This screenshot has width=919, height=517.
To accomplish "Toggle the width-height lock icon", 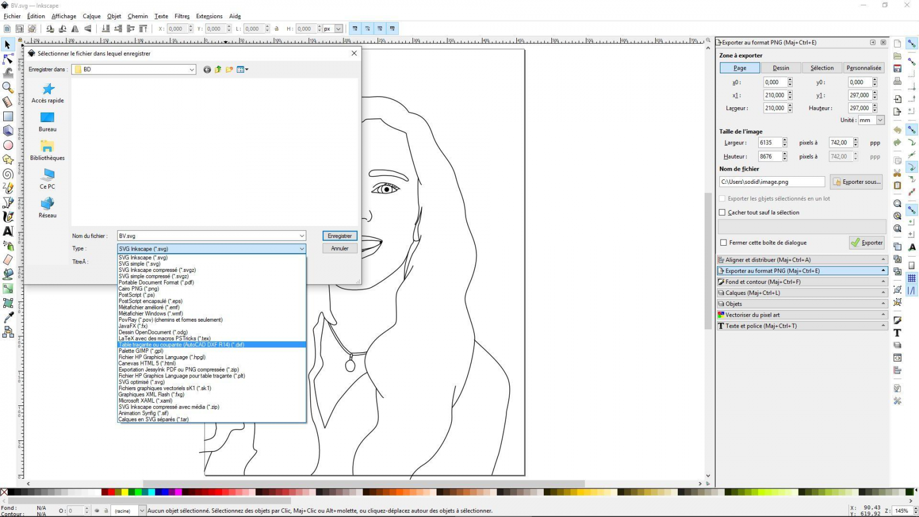I will tap(277, 28).
